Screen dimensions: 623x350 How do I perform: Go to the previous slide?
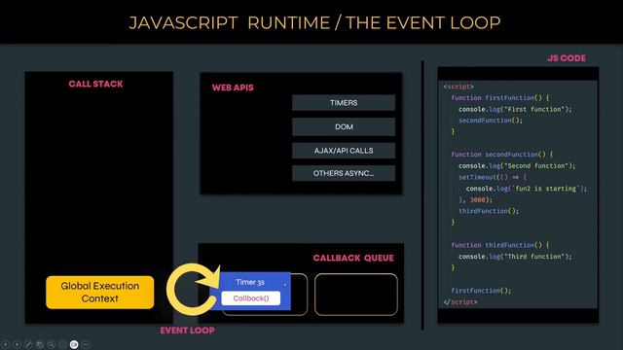click(6, 344)
